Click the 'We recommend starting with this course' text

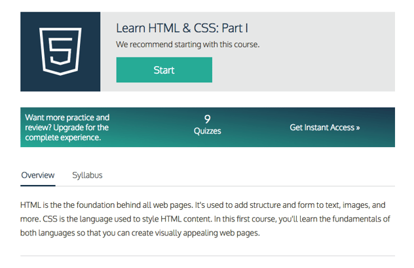pyautogui.click(x=188, y=44)
